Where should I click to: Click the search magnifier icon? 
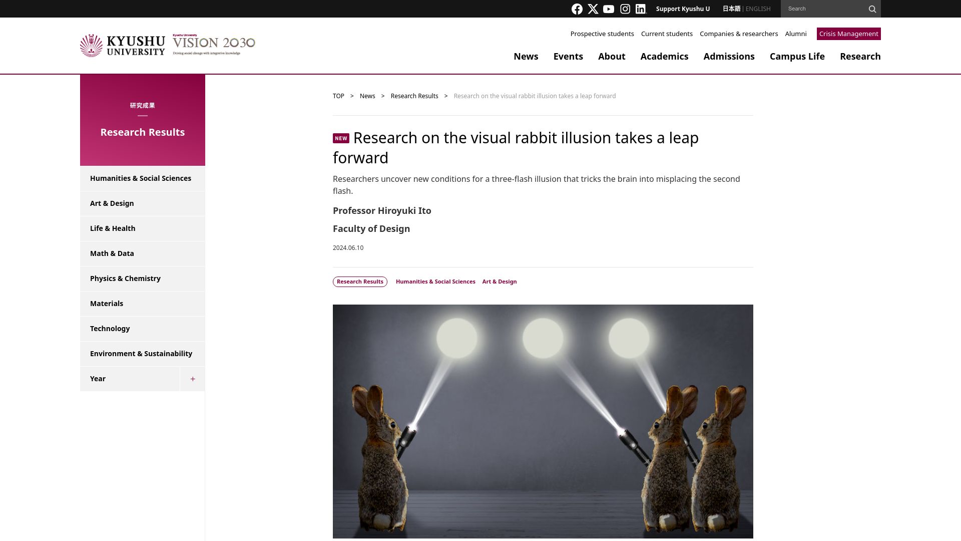pos(872,9)
